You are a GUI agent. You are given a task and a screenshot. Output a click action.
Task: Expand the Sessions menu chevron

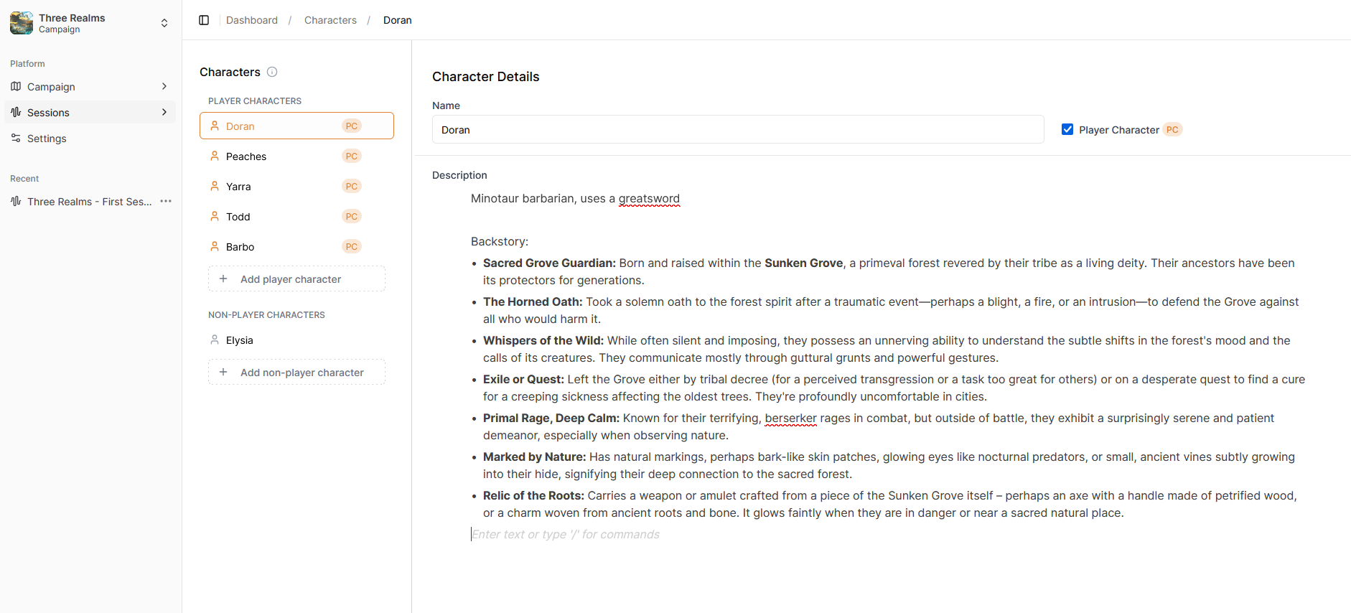point(164,113)
